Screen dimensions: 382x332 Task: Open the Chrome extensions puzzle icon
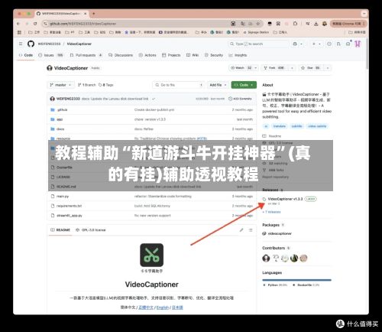[295, 24]
